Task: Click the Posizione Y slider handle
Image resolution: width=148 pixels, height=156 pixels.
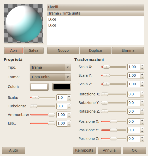Action: click(x=114, y=130)
